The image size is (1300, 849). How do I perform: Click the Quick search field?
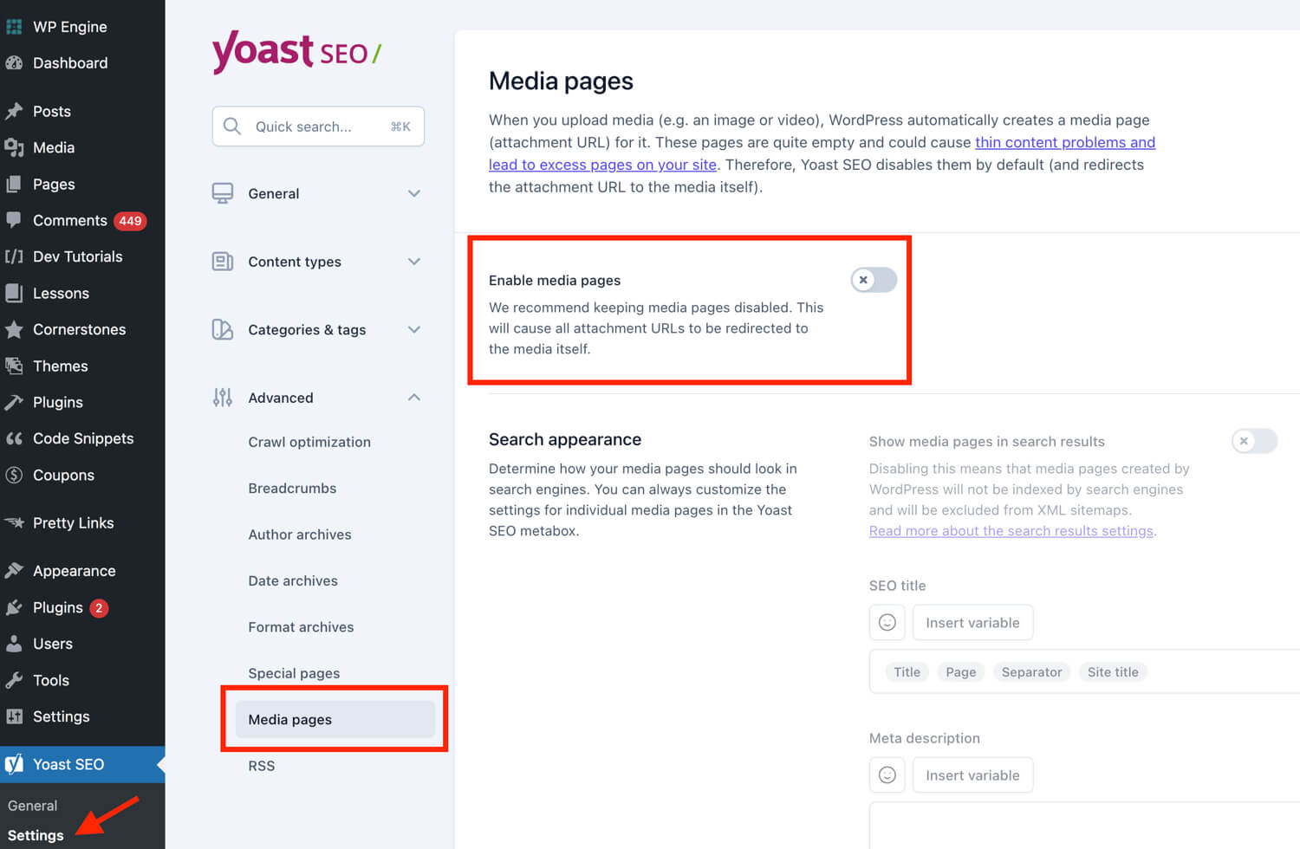tap(317, 126)
